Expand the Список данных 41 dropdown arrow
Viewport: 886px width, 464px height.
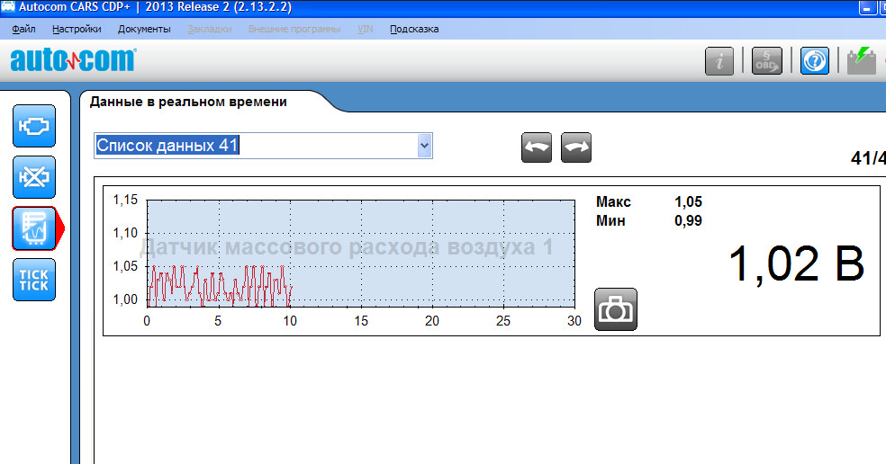(424, 146)
